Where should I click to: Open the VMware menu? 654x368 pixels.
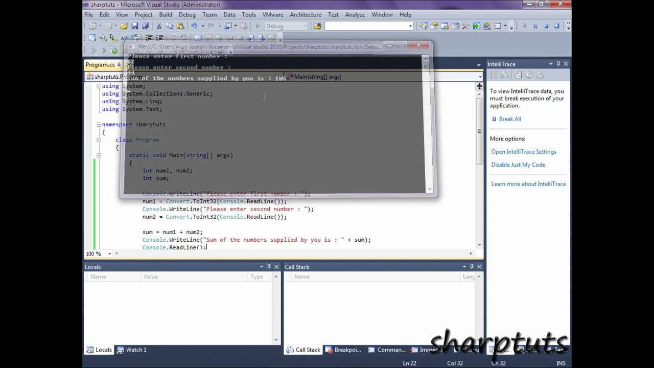point(273,15)
